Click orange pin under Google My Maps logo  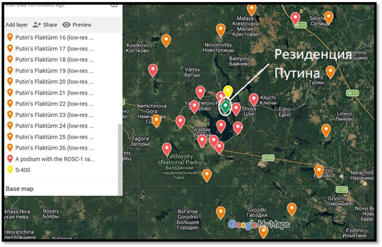(263, 232)
